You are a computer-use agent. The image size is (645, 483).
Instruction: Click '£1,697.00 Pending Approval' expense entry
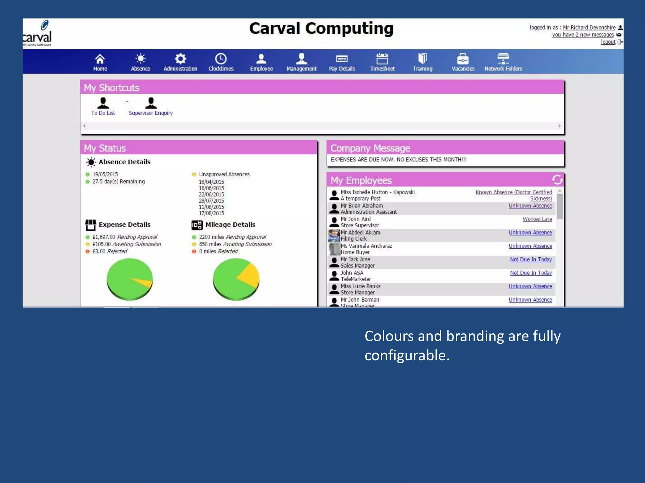tap(125, 237)
